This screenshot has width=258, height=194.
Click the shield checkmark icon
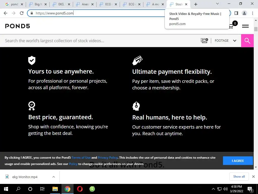pos(32,60)
